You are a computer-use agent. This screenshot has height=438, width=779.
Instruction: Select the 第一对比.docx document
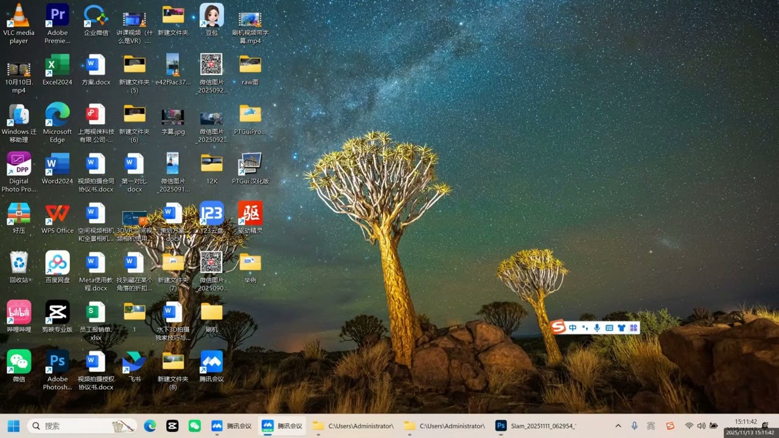[134, 172]
